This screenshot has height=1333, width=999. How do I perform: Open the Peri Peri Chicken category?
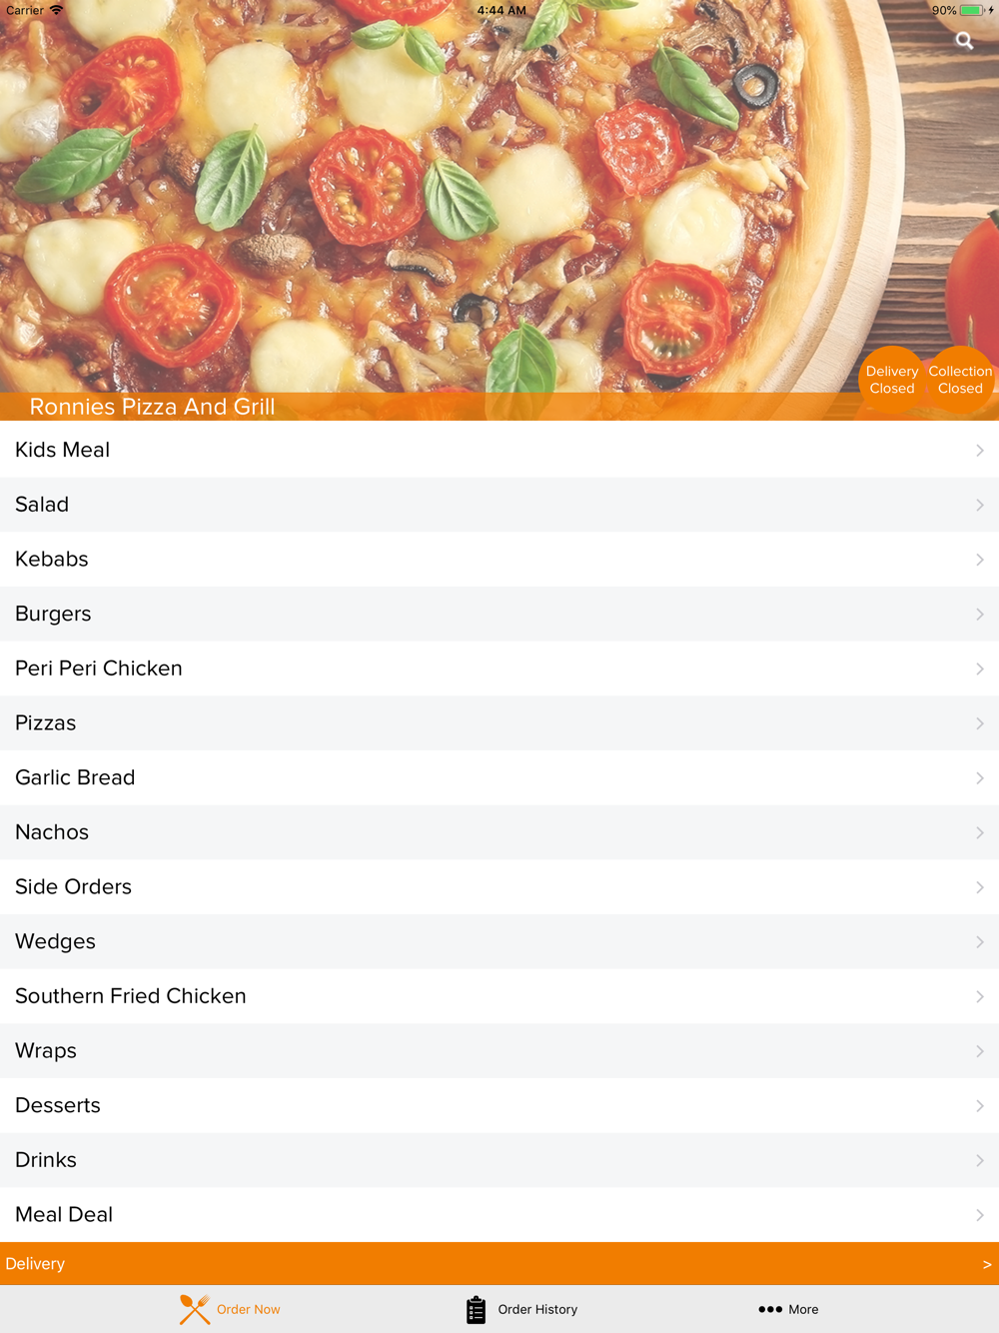pos(499,668)
